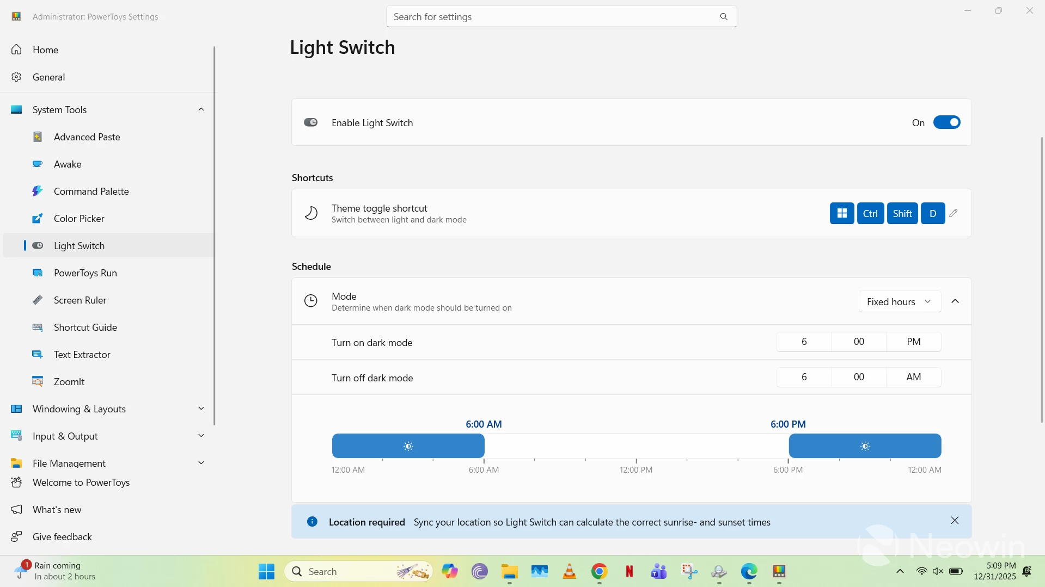Open Netflix from the taskbar
Viewport: 1045px width, 587px height.
click(629, 571)
